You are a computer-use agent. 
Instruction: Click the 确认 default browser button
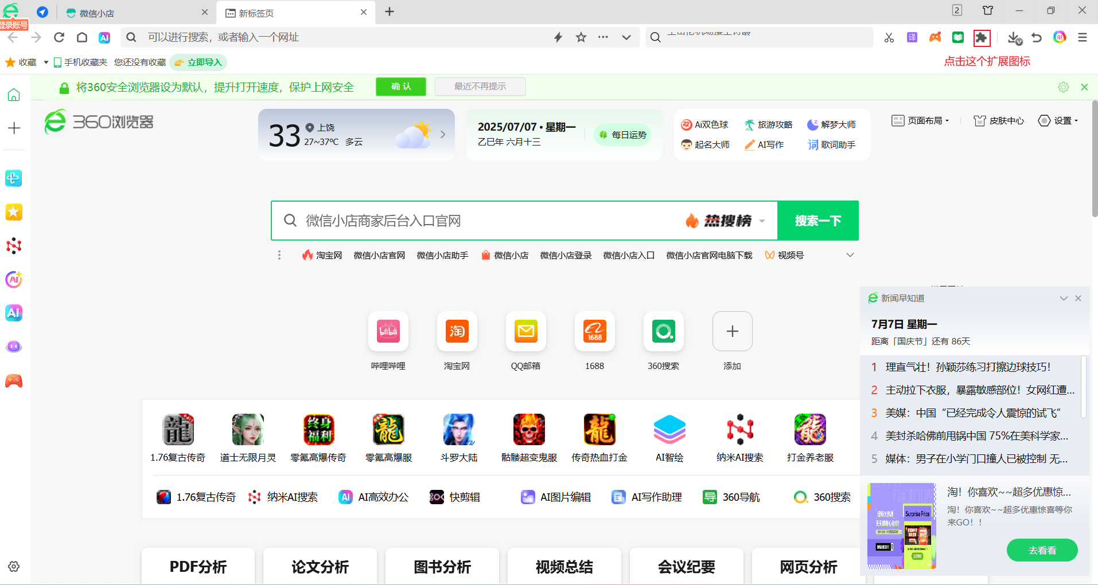[x=401, y=87]
